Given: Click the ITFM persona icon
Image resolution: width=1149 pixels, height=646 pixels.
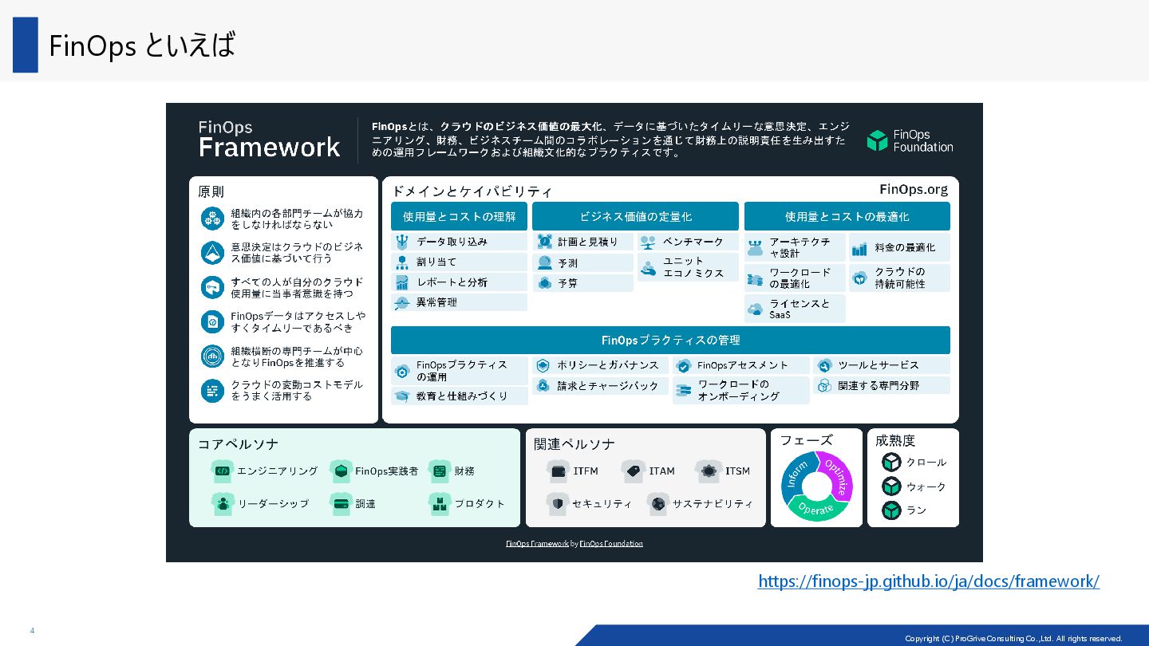Looking at the screenshot, I should (557, 471).
